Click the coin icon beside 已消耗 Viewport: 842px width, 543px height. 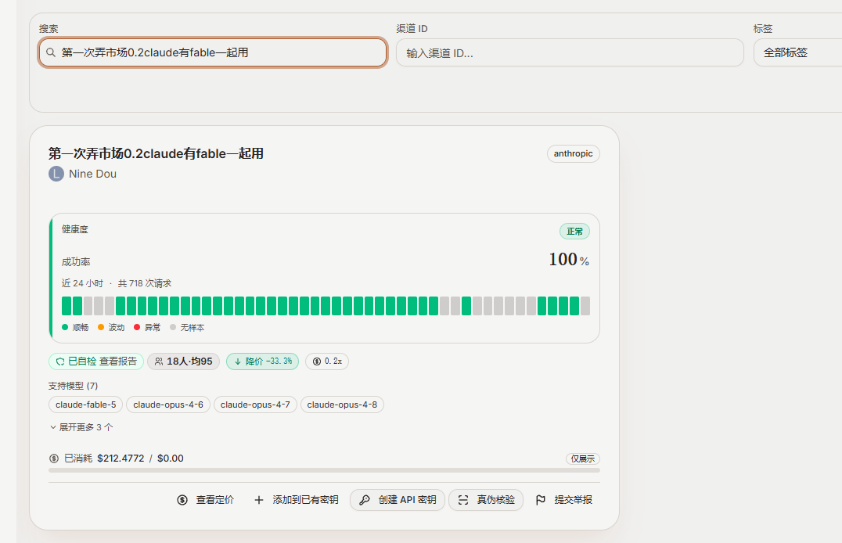(54, 458)
